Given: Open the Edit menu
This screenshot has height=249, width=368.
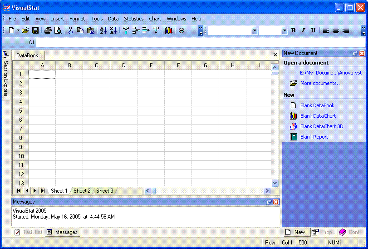Looking at the screenshot, I should 25,19.
